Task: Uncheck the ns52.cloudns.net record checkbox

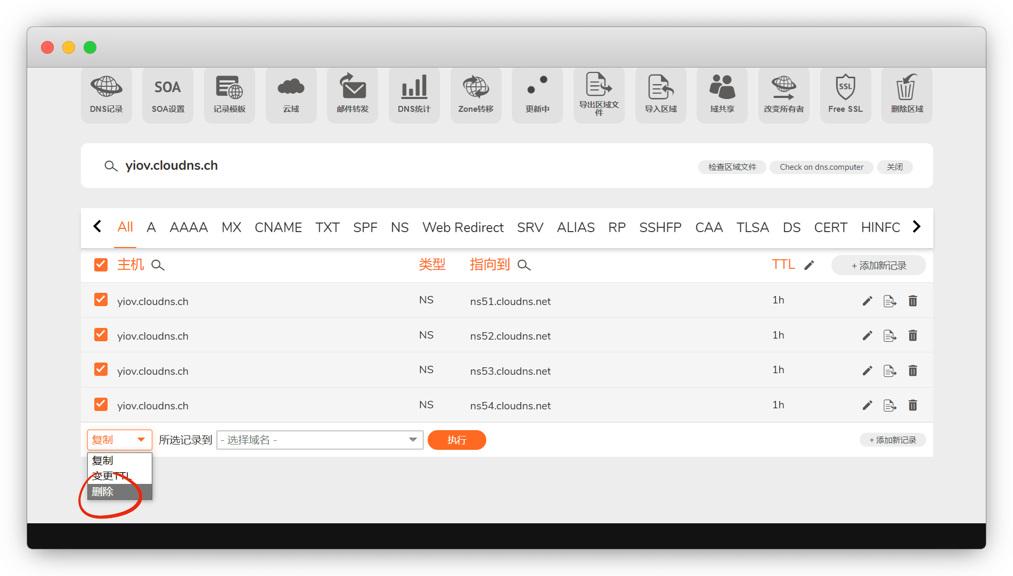Action: (x=101, y=335)
